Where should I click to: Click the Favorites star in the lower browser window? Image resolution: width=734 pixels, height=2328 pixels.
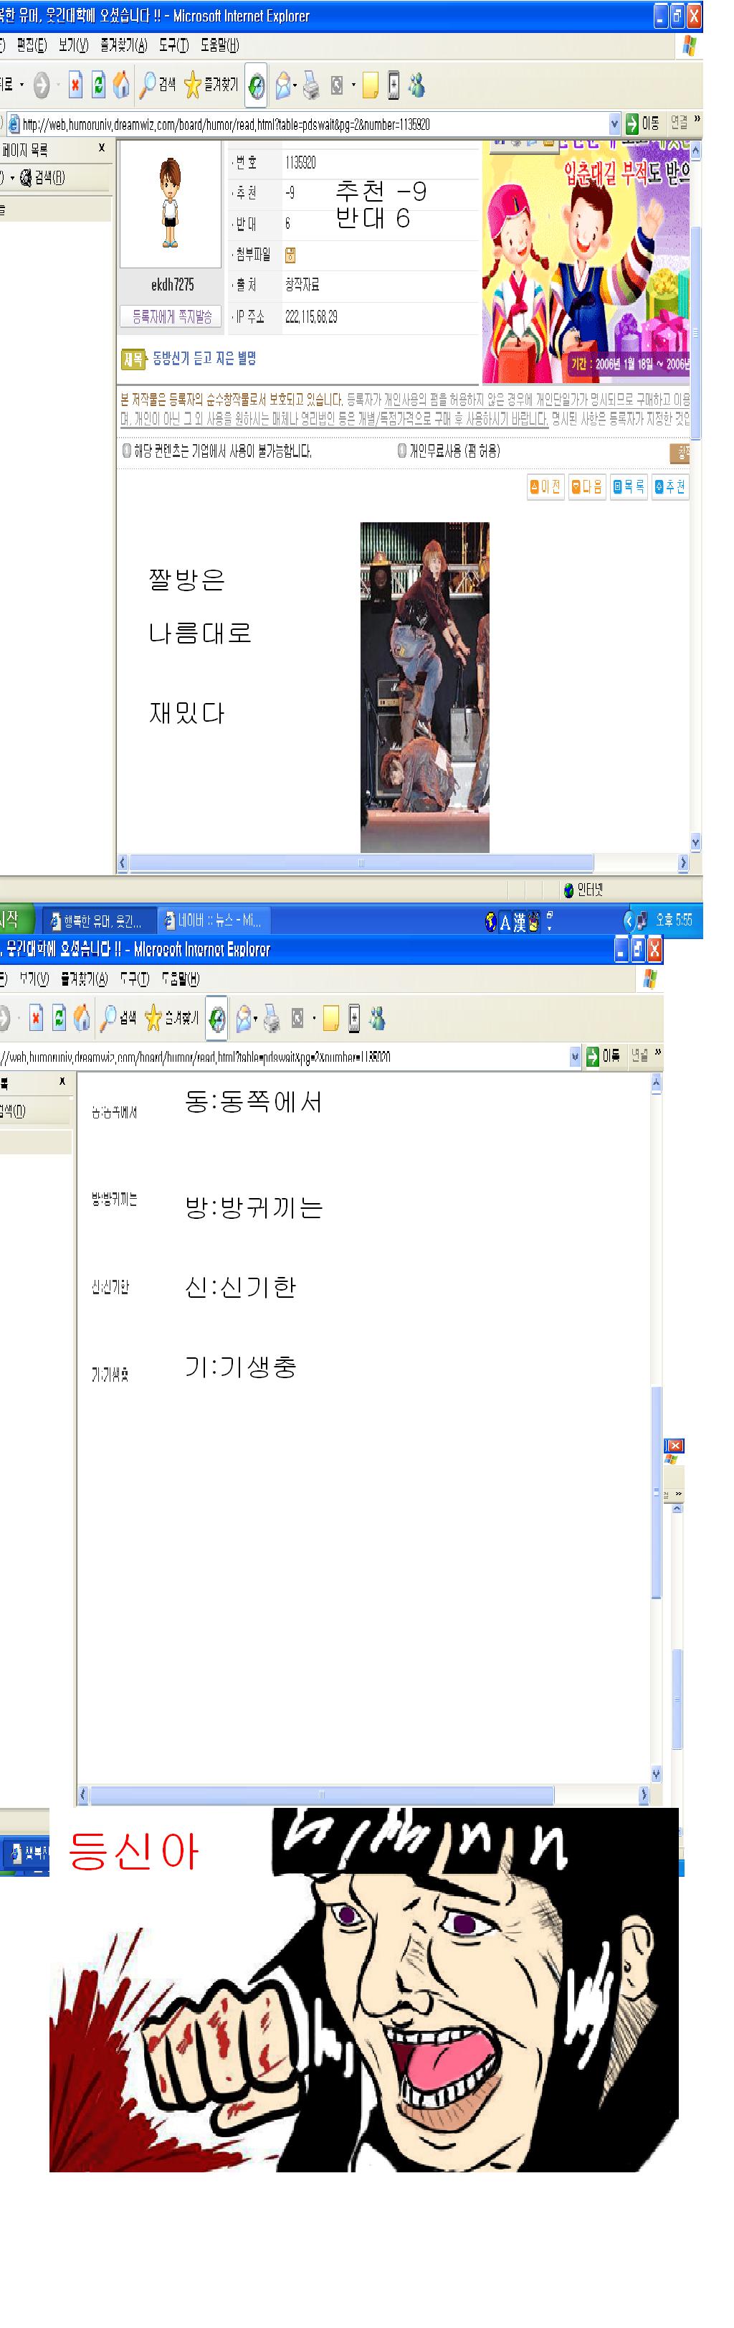point(153,1019)
